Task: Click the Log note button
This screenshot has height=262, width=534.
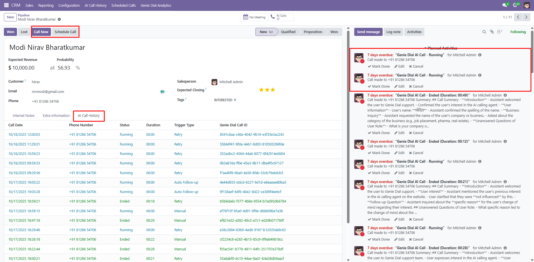Action: tap(393, 32)
